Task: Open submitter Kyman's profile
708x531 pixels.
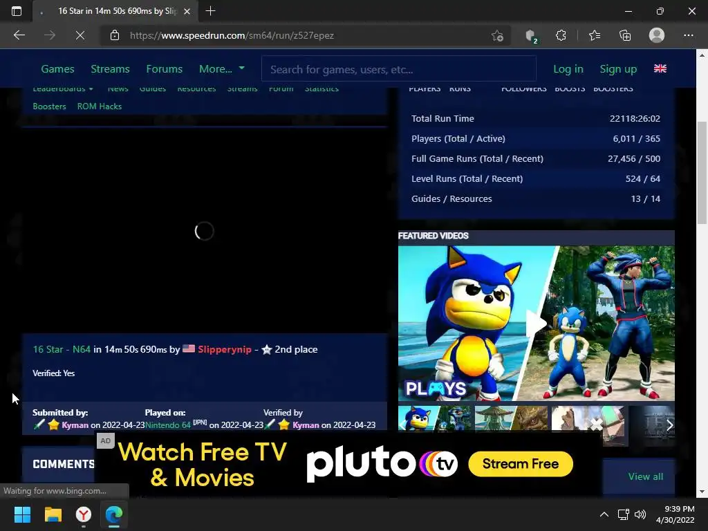Action: point(75,425)
